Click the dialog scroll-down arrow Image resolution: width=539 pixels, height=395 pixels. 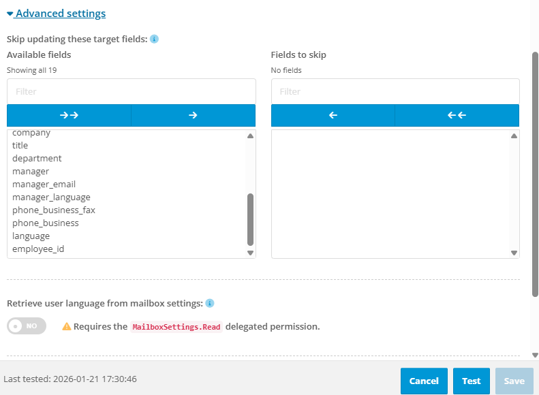[535, 355]
